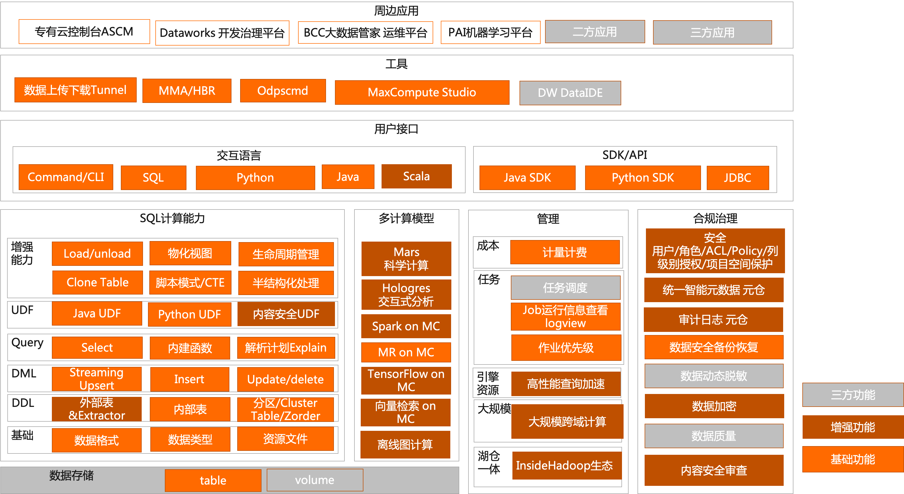Select the 物化视图 box
This screenshot has width=904, height=494.
pos(190,253)
